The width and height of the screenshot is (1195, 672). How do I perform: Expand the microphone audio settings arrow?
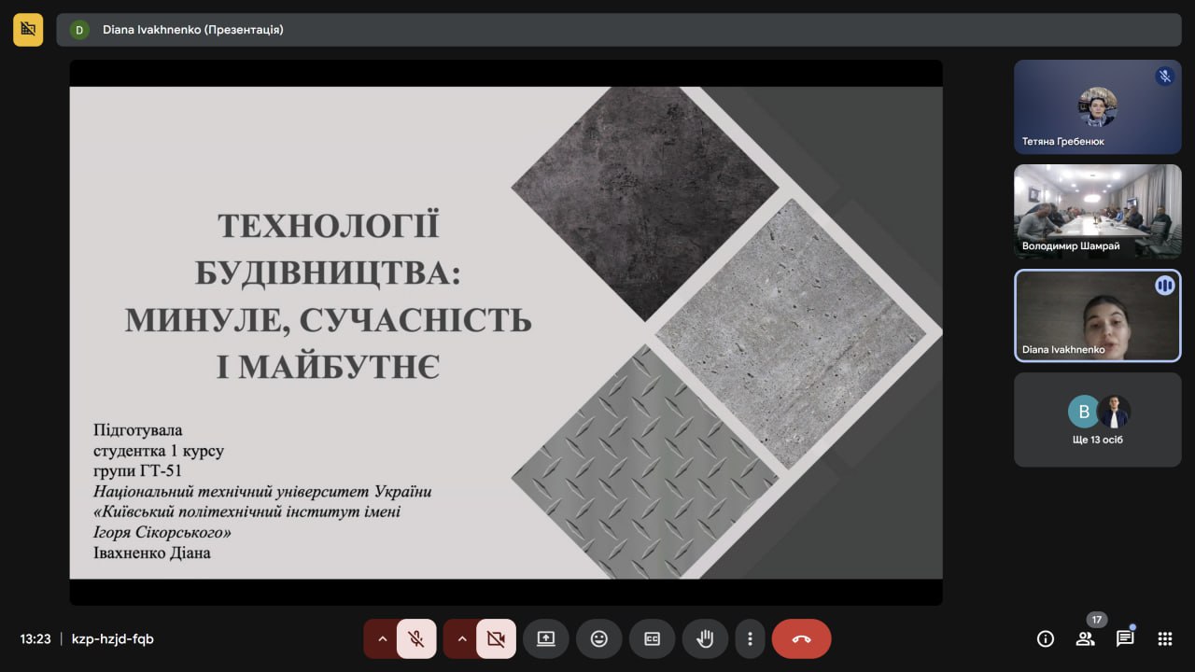(381, 639)
